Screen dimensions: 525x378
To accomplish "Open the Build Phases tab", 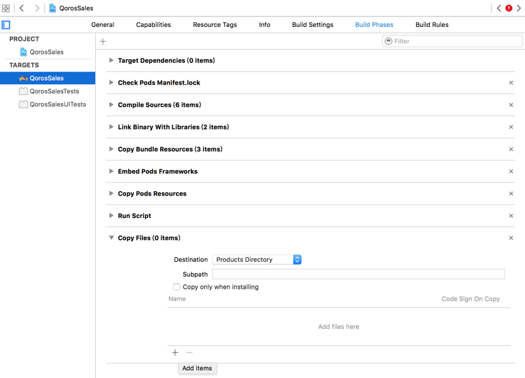I will tap(374, 25).
